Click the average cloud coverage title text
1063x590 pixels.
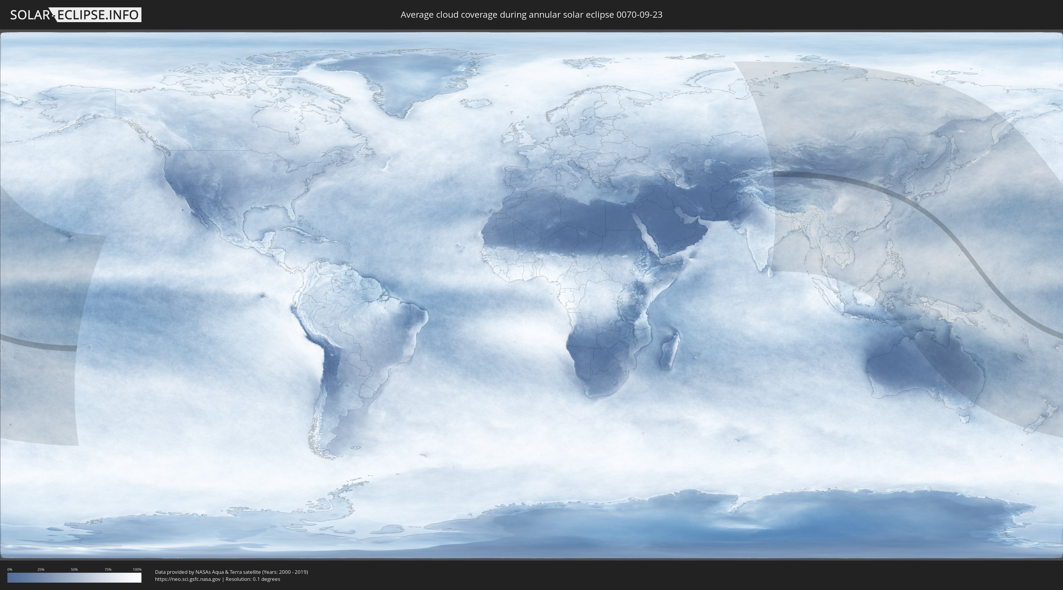pyautogui.click(x=531, y=15)
